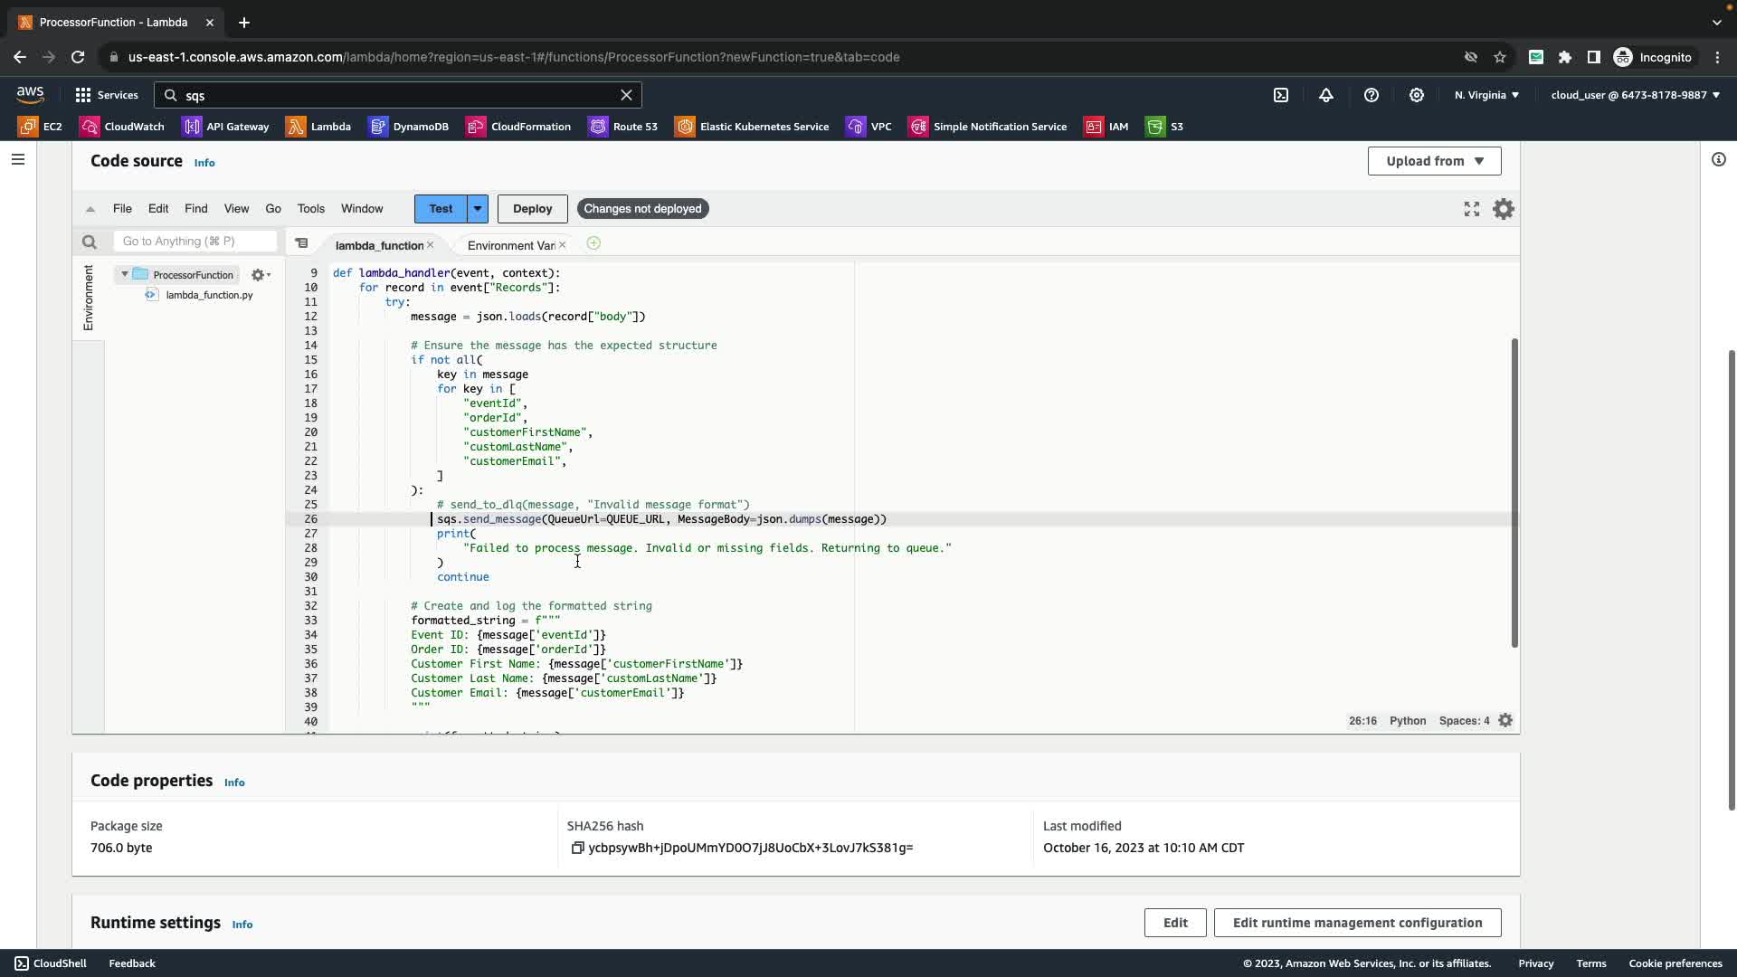Click Edit runtime management configuration
The height and width of the screenshot is (977, 1737).
[x=1357, y=923]
